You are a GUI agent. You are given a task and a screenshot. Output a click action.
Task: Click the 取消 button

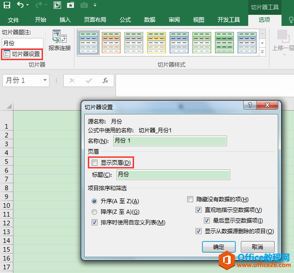click(x=257, y=247)
